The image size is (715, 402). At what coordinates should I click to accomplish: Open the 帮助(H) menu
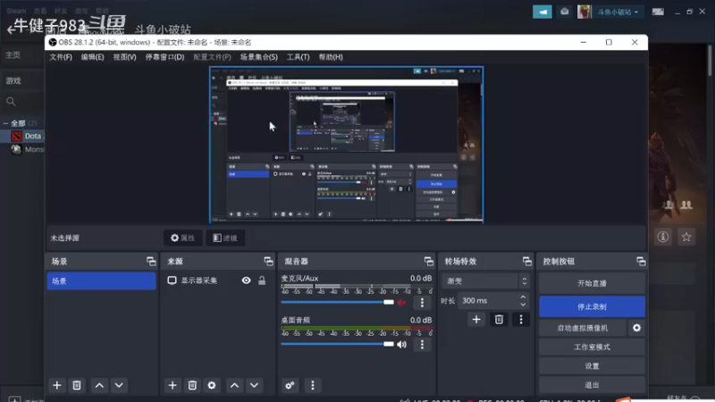click(x=331, y=57)
